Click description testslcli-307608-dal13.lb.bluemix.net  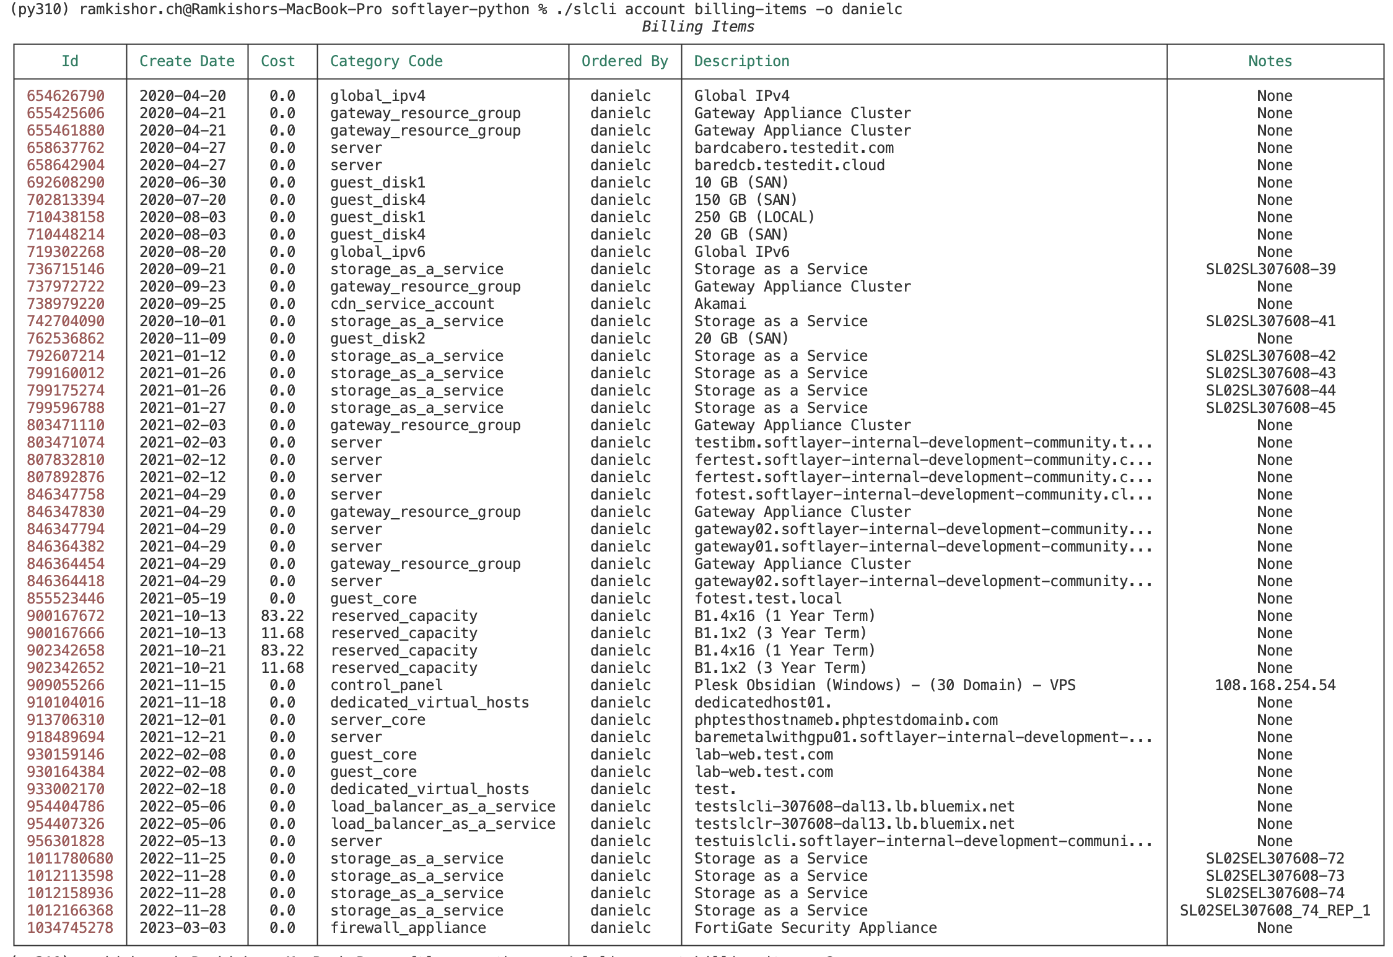[854, 807]
